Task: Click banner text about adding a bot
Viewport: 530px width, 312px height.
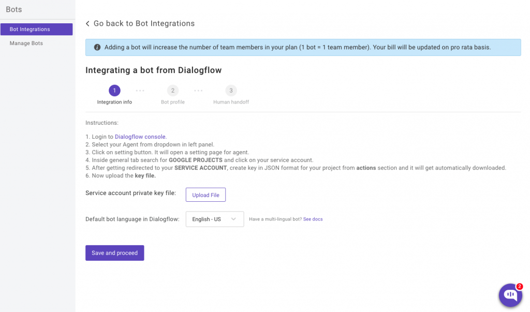Action: [x=298, y=47]
